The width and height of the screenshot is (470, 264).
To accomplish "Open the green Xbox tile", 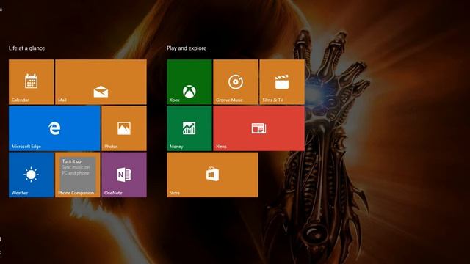I will pos(189,81).
